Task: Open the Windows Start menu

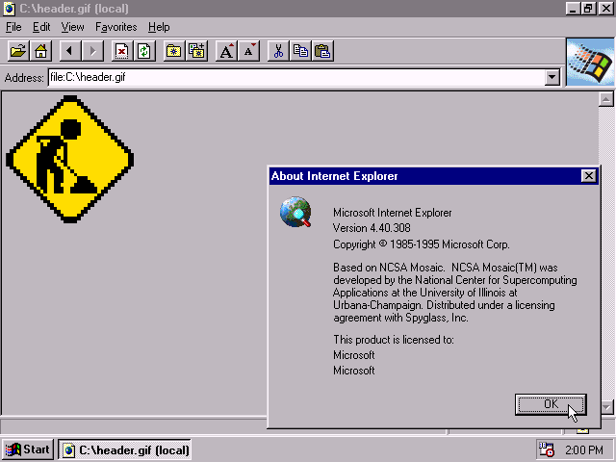Action: point(28,449)
